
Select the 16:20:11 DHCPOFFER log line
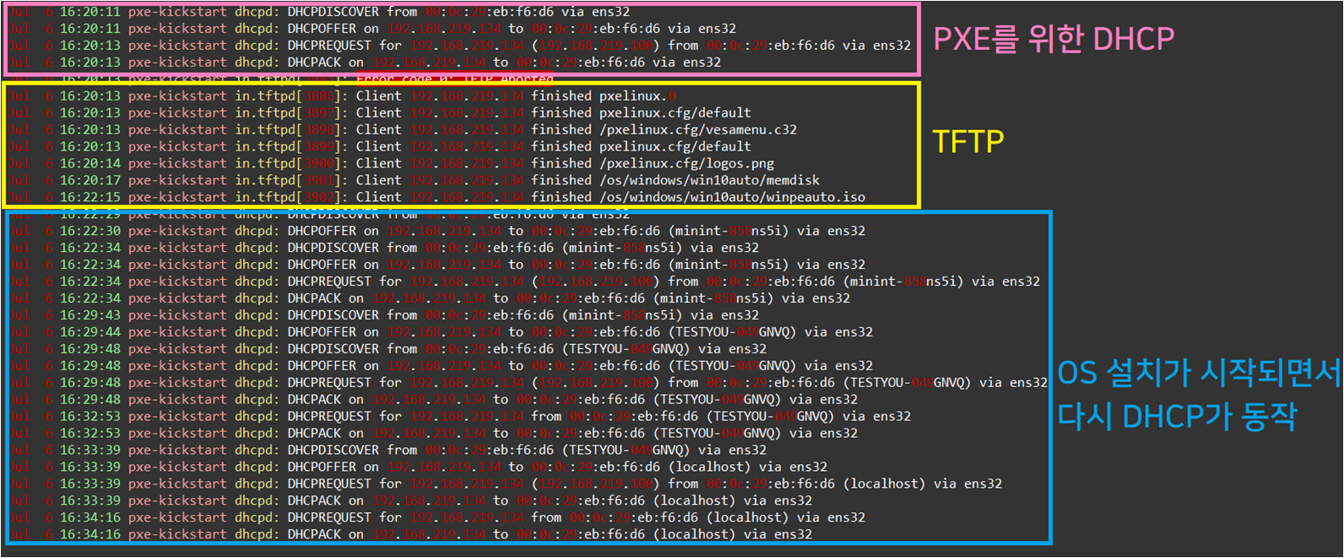372,29
